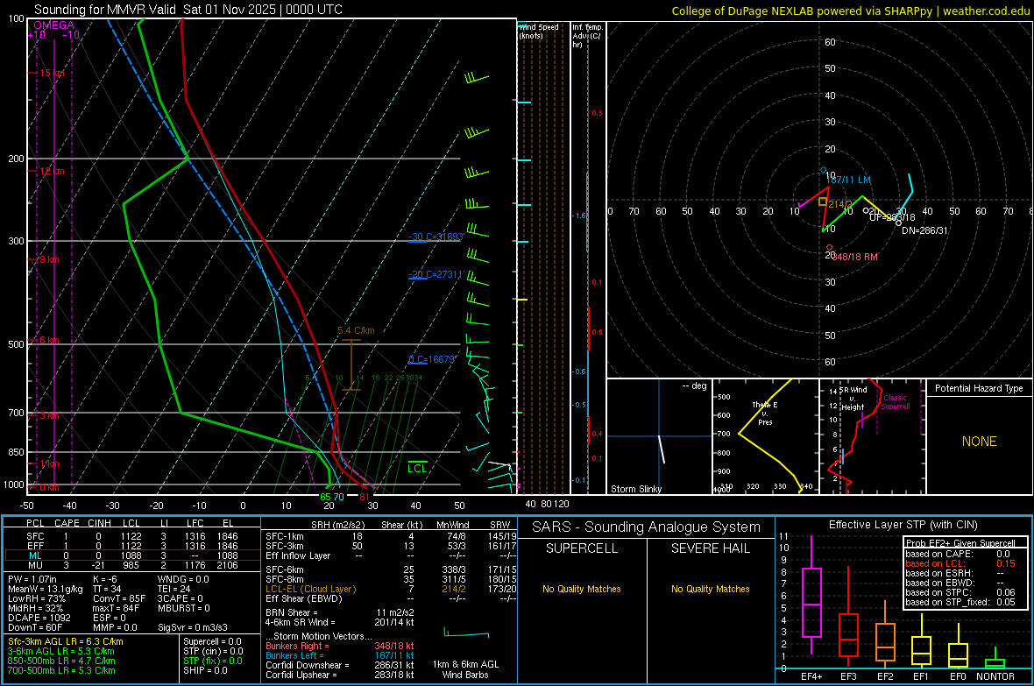Click the cyan wet-bulb value 70
This screenshot has height=686, width=1034.
pos(338,497)
